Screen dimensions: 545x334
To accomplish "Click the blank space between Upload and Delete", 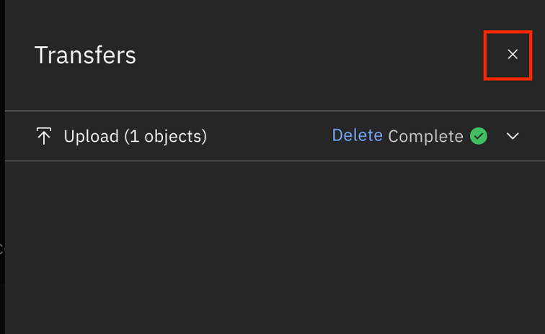I will [268, 136].
